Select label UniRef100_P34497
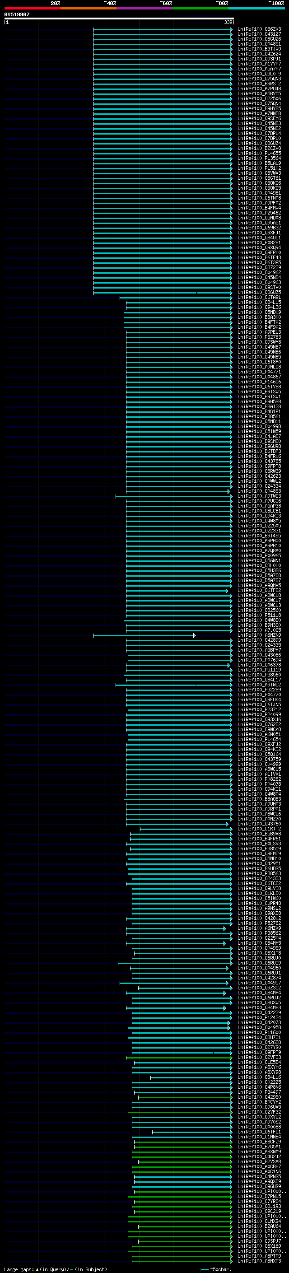Screen dimensions: 289x1273 [x=259, y=1092]
